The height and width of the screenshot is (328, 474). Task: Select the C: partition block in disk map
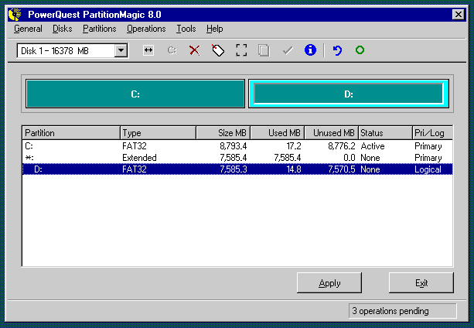135,94
